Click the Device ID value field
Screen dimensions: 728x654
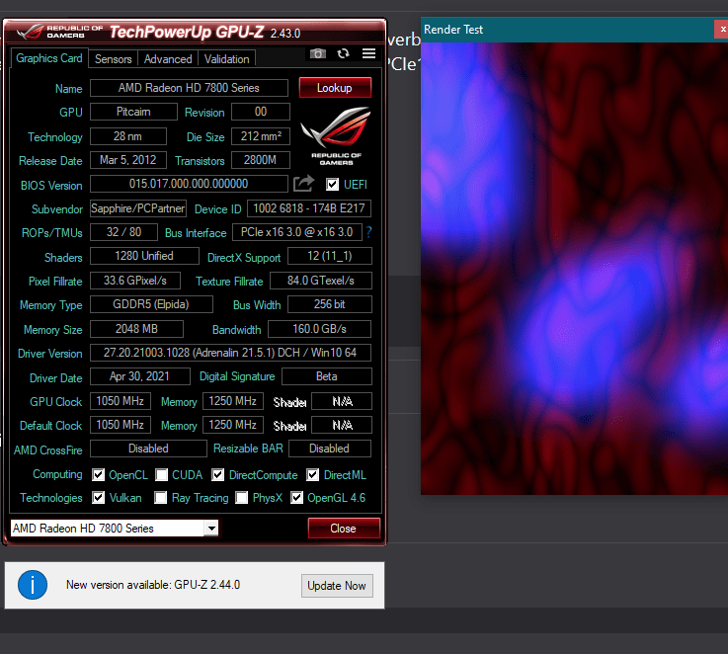[309, 208]
